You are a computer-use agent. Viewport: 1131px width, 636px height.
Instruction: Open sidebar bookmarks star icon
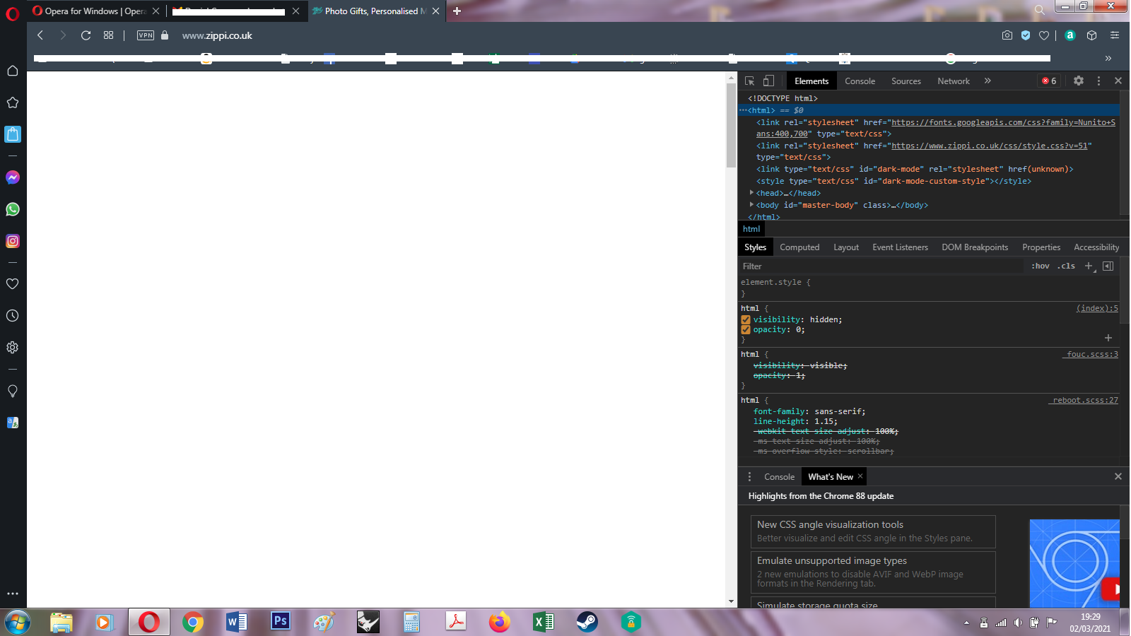(x=13, y=102)
